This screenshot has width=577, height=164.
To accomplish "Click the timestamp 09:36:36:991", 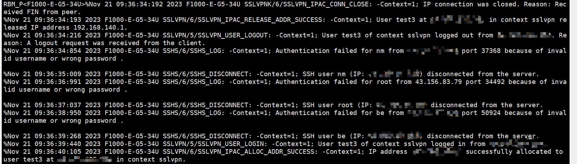I will 58,82.
